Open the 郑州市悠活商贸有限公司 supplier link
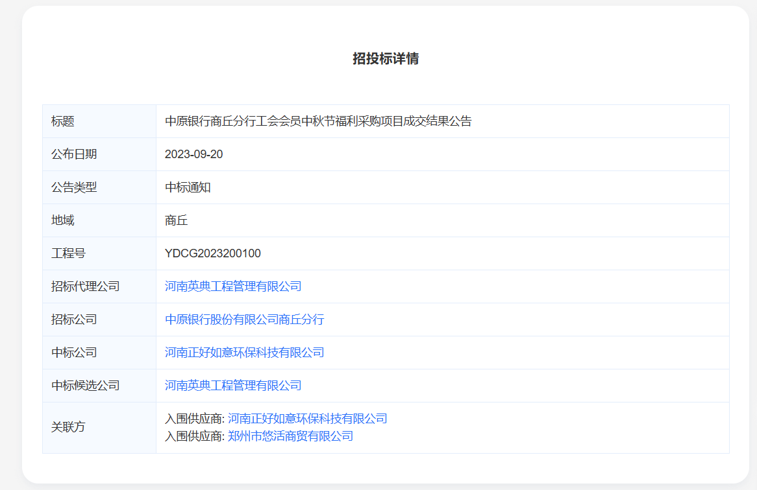The height and width of the screenshot is (490, 757). (x=290, y=436)
